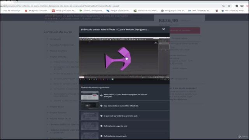
Task: Expand 'Projeto Palavras' course section
Action: click(58, 112)
